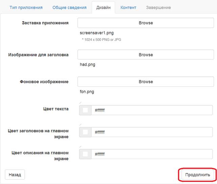Click the Продолжить button

point(198,175)
